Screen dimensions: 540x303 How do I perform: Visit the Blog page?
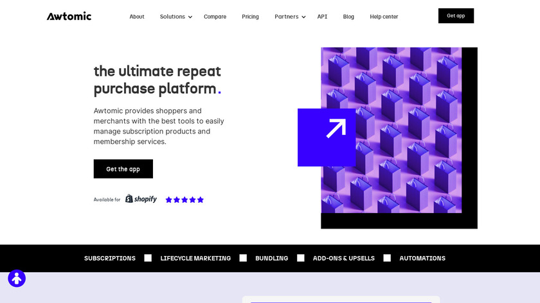[348, 17]
